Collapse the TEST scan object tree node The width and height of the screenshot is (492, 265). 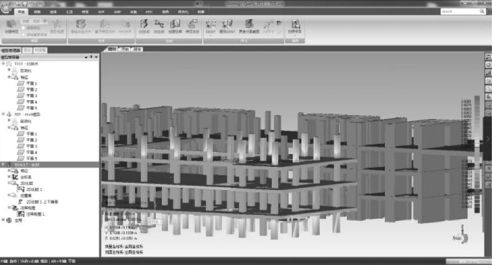coord(3,63)
